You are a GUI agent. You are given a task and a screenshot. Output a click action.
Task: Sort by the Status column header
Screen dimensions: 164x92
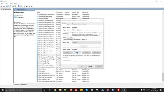[x=67, y=12]
